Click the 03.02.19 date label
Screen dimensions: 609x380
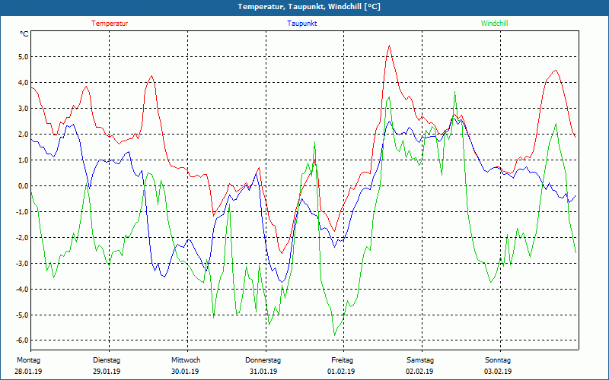498,372
